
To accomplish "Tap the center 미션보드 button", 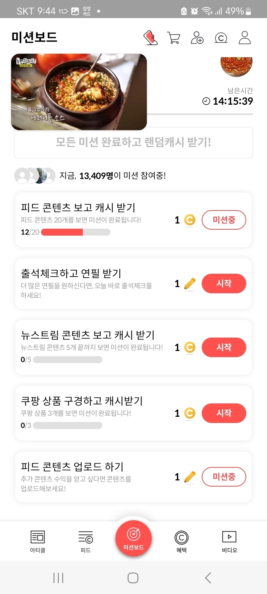I will [x=133, y=538].
